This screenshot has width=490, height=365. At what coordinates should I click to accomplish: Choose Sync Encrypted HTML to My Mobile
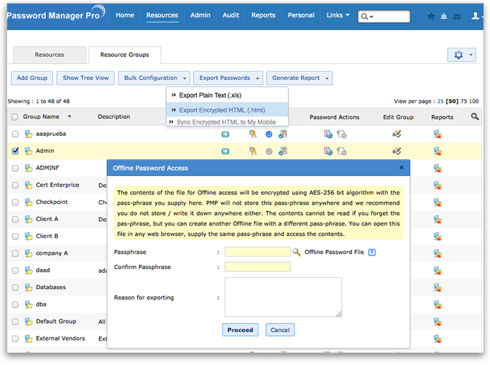pyautogui.click(x=226, y=122)
